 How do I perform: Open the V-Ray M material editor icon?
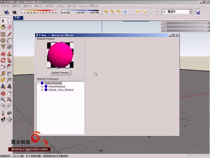pyautogui.click(x=106, y=12)
